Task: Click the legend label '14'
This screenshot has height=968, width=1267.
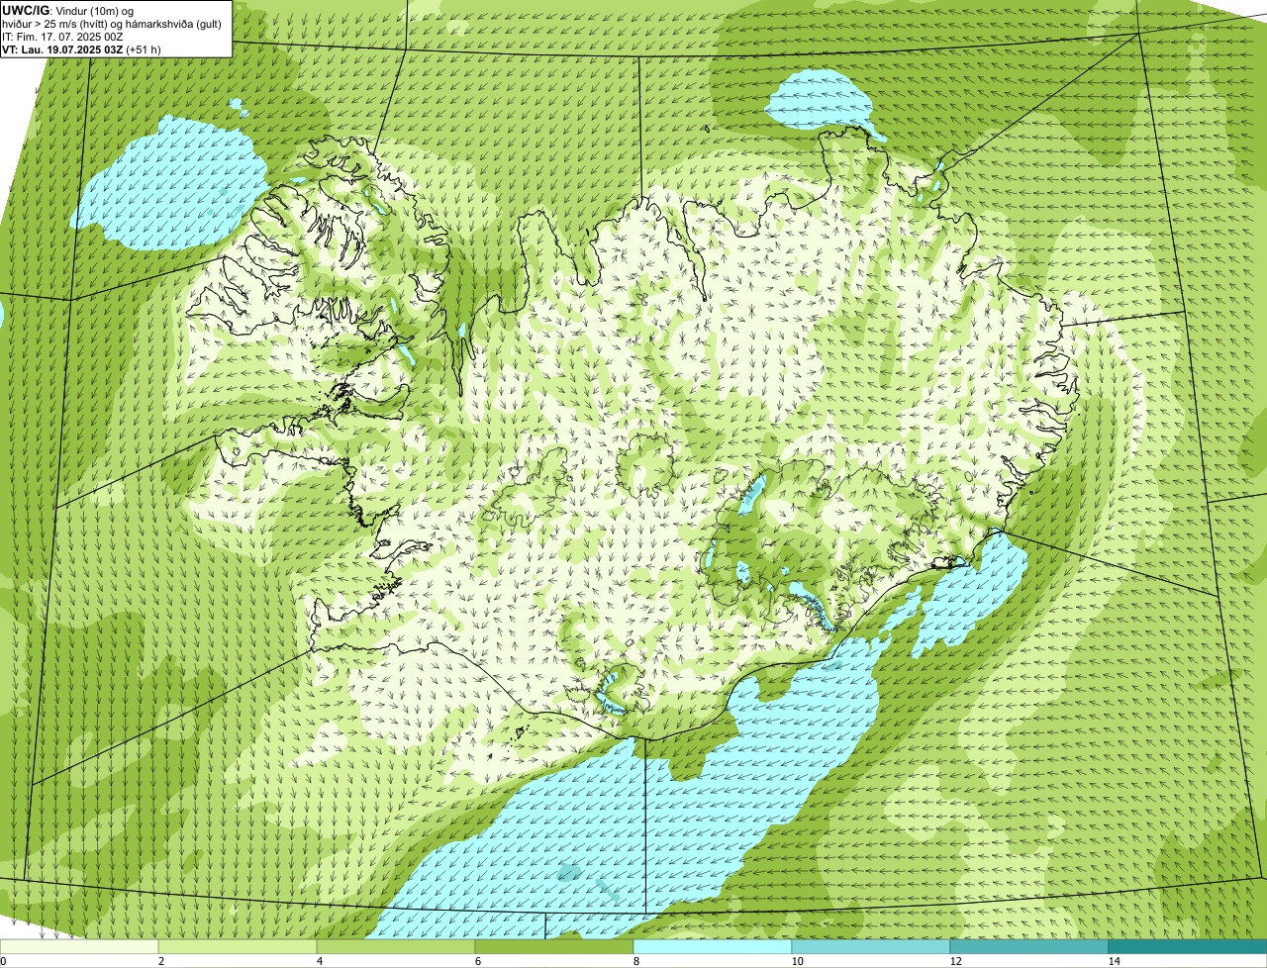Action: click(1114, 961)
